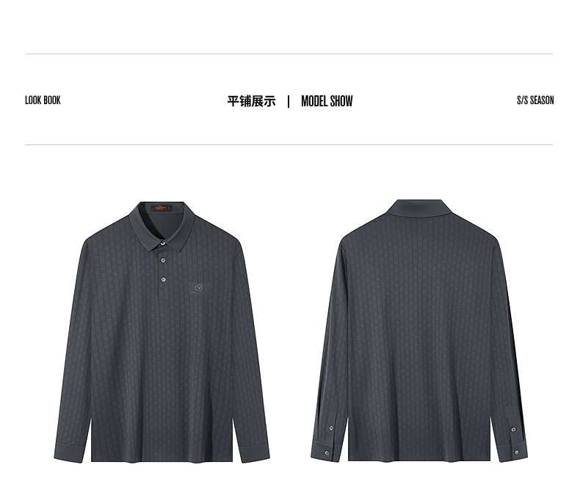
Task: Click the top placket button at the collar
Action: [163, 243]
